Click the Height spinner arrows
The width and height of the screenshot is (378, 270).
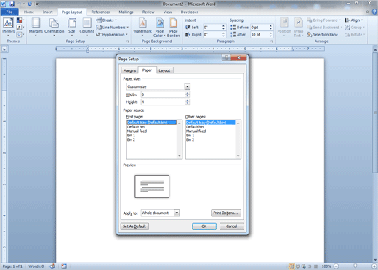188,102
